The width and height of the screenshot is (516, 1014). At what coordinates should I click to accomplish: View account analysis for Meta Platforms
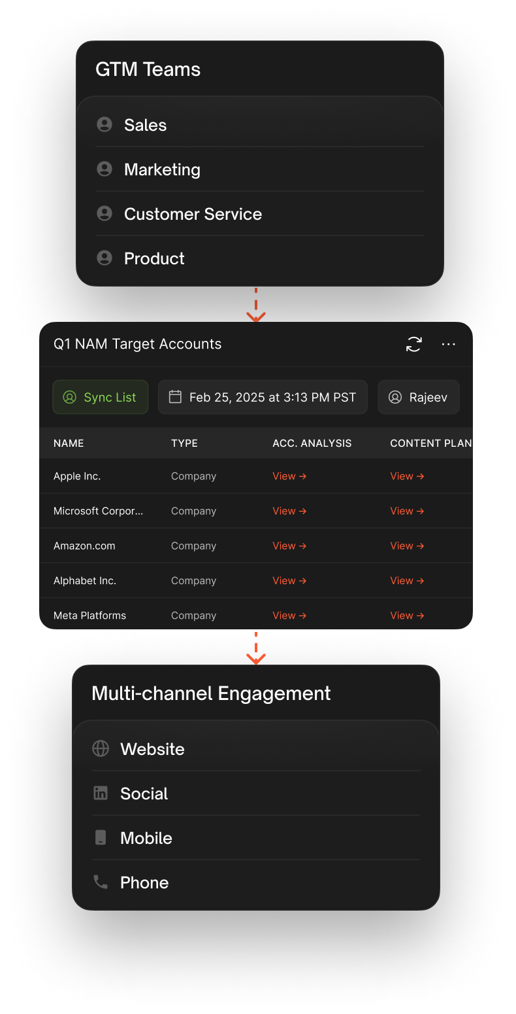[289, 615]
